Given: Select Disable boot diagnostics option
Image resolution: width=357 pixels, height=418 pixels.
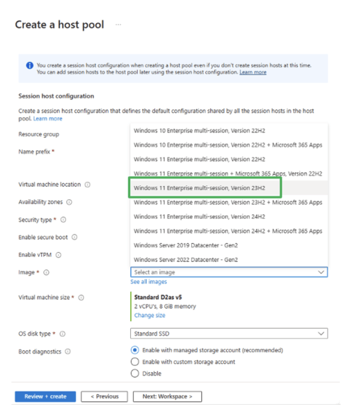Looking at the screenshot, I should click(x=135, y=373).
